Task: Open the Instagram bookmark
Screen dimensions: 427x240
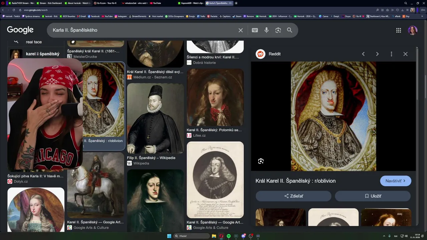Action: click(121, 16)
